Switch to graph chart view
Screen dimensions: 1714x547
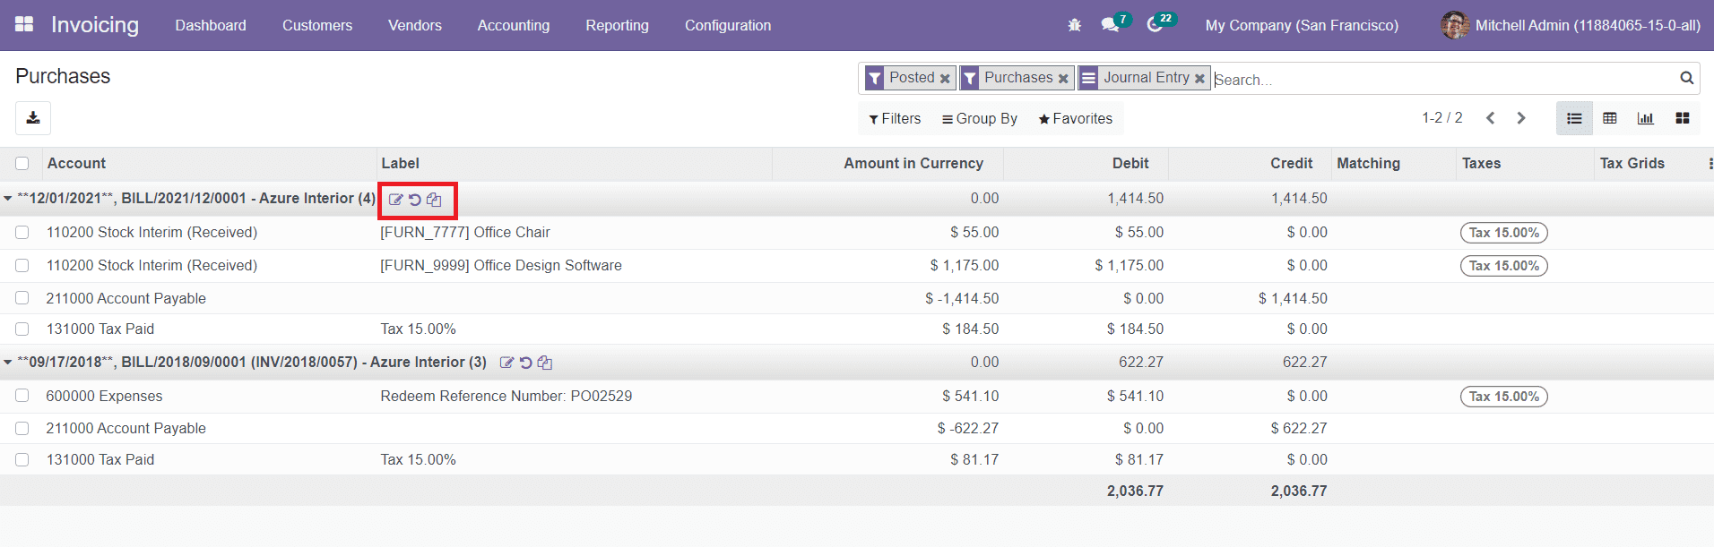pyautogui.click(x=1646, y=118)
